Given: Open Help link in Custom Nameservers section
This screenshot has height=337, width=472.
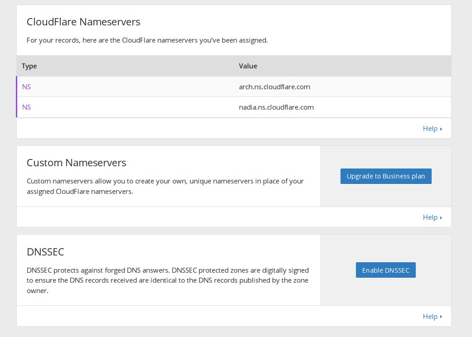Looking at the screenshot, I should point(432,217).
